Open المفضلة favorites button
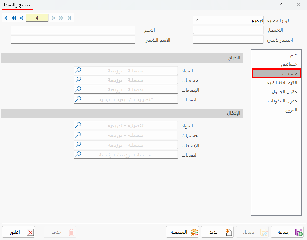The height and width of the screenshot is (240, 307). click(183, 232)
